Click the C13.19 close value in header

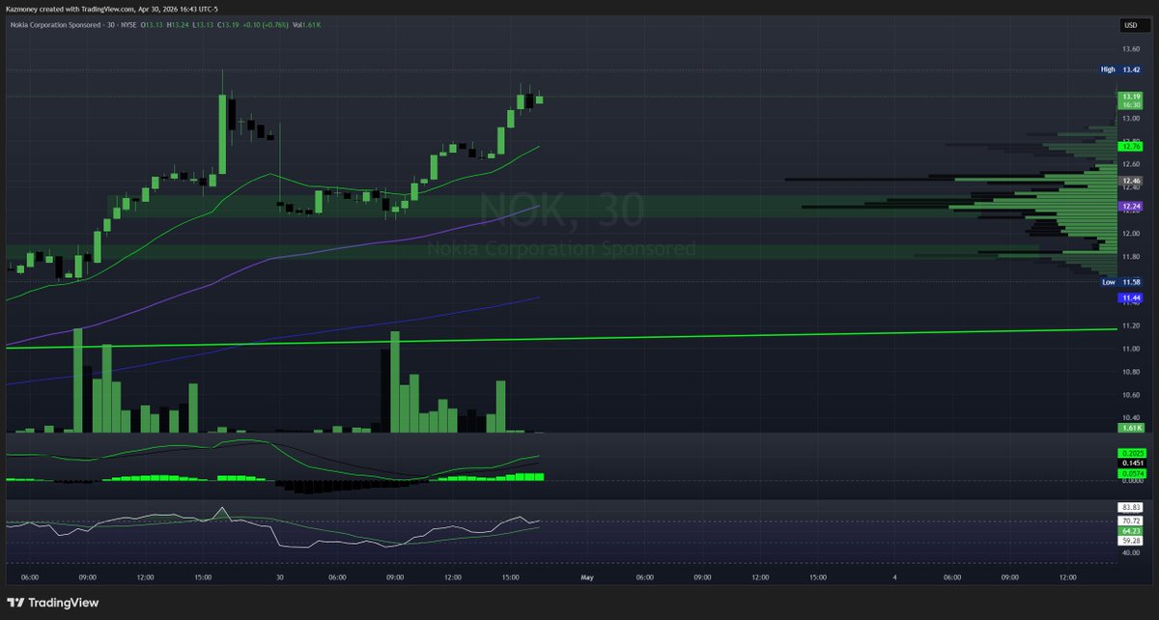coord(230,24)
